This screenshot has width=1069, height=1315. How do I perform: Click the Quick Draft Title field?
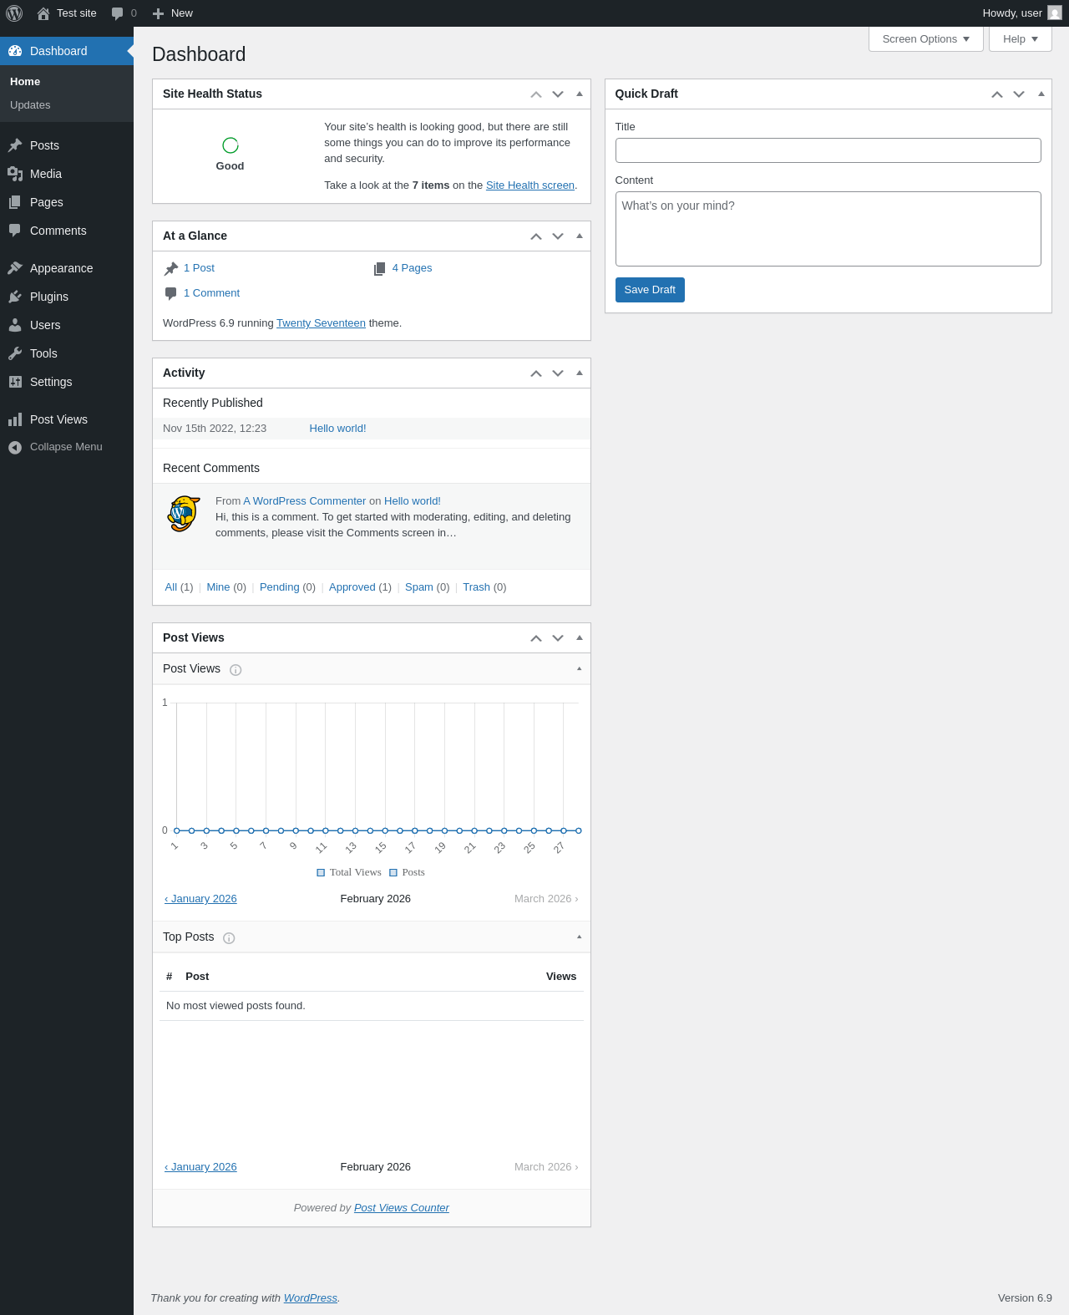[828, 150]
